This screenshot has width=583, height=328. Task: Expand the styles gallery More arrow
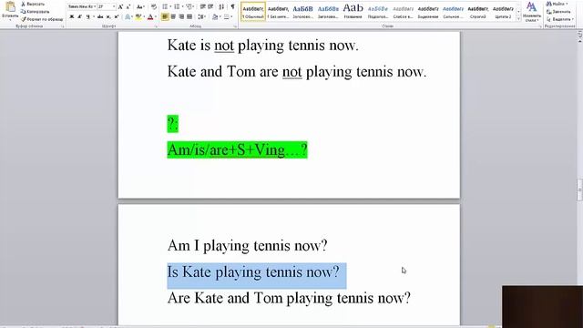[x=518, y=18]
